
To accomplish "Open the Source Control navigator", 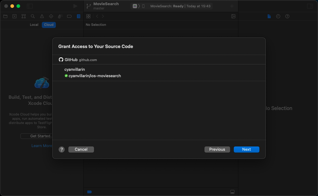I will pyautogui.click(x=14, y=16).
